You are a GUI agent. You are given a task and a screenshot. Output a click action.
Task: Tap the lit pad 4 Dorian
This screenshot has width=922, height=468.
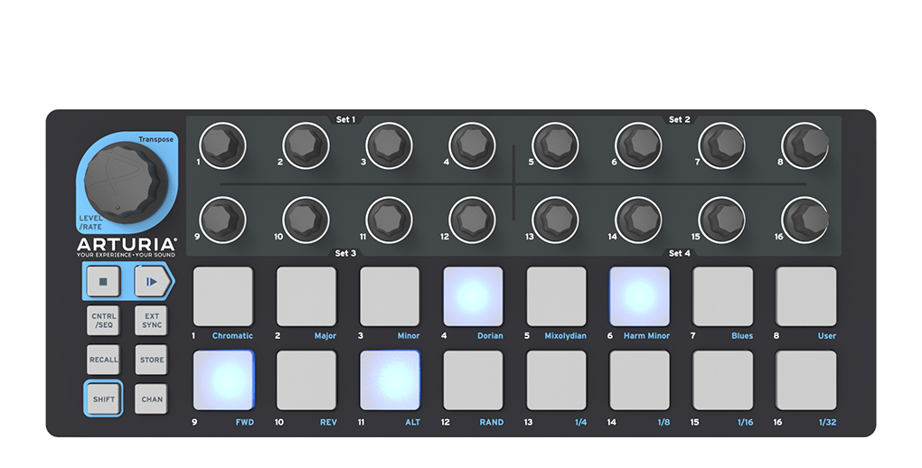pyautogui.click(x=473, y=296)
